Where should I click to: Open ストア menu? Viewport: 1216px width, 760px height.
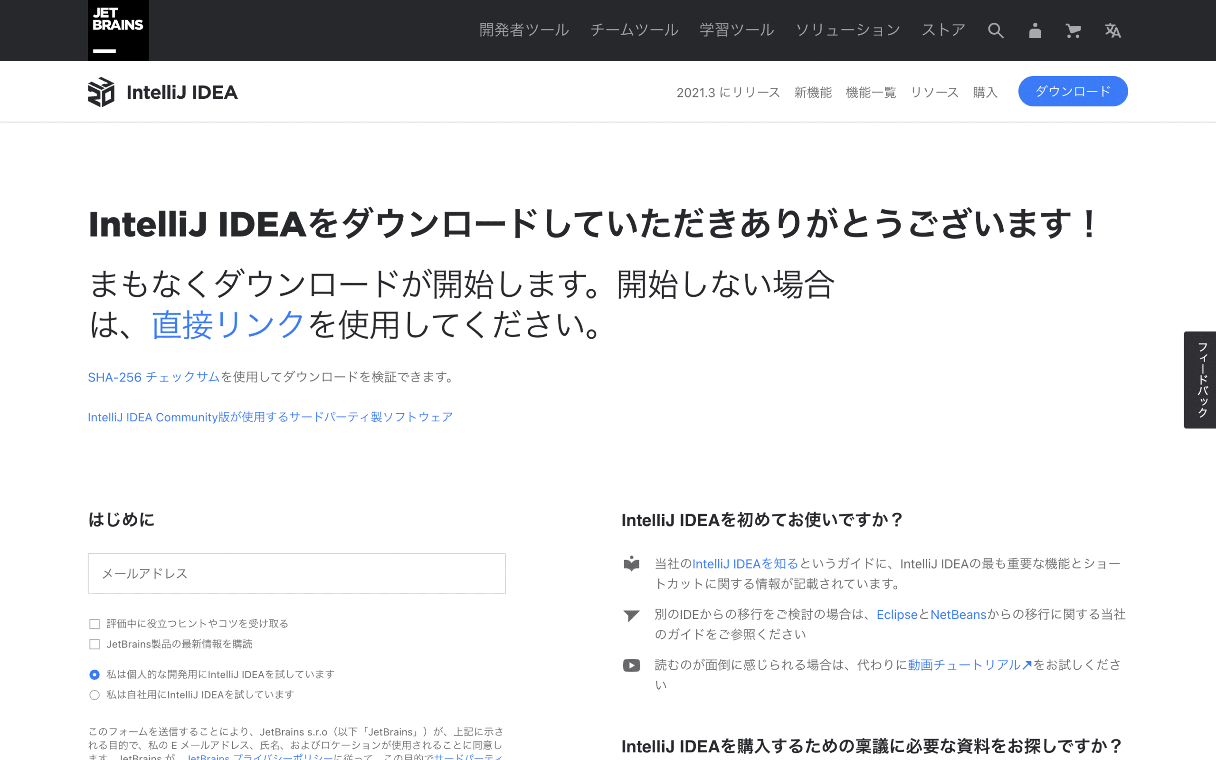tap(943, 30)
